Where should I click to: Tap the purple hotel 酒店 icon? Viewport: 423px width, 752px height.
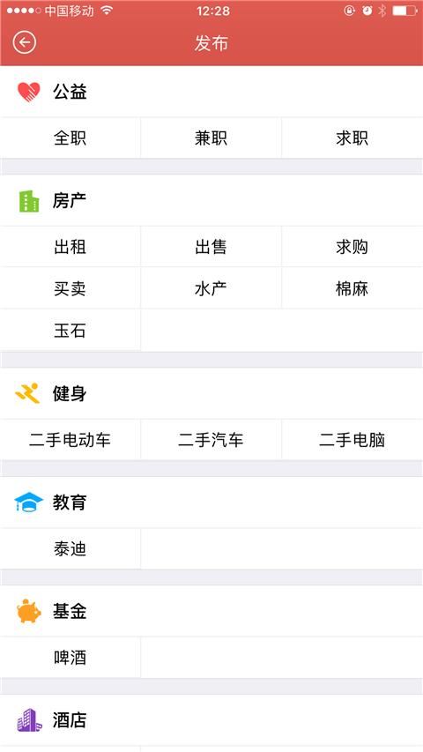(x=29, y=720)
